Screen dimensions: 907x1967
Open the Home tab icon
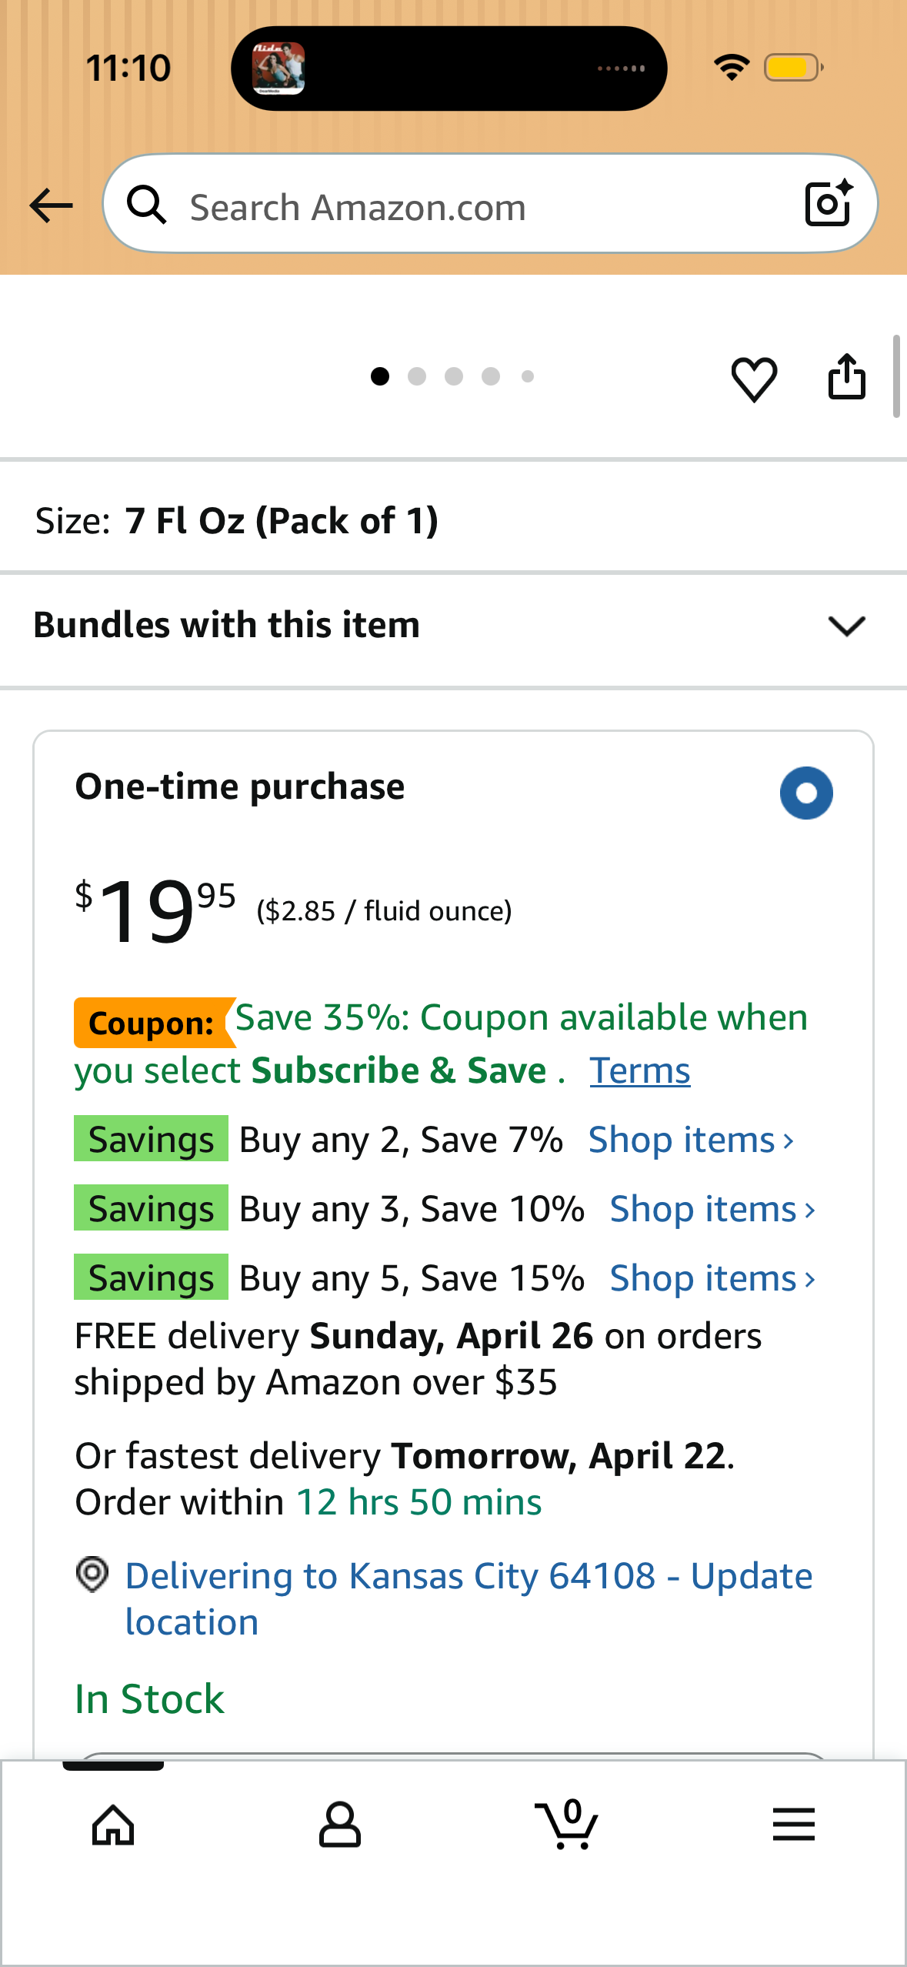coord(113,1825)
